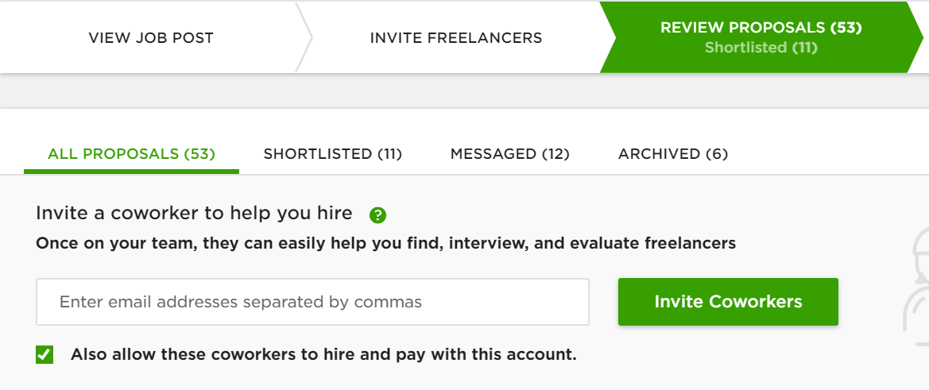Image resolution: width=929 pixels, height=390 pixels.
Task: Select the Review Proposals (53) step heading
Action: tap(761, 28)
